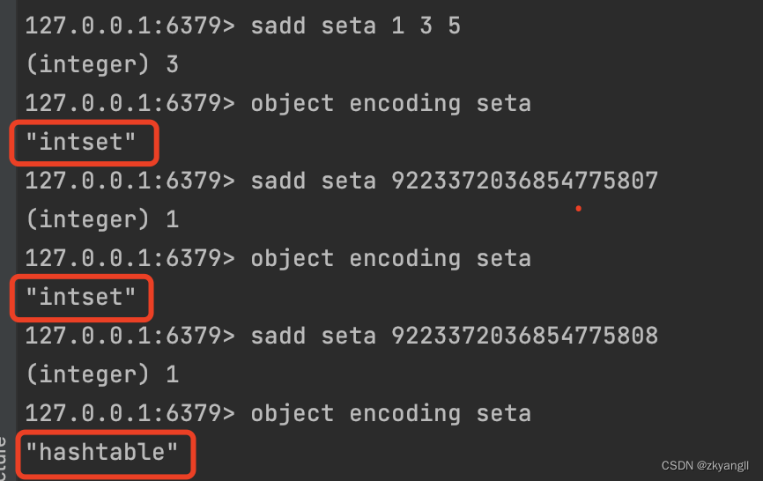Viewport: 763px width, 481px height.
Task: Click the last "object encoding seta" command
Action: tap(390, 413)
